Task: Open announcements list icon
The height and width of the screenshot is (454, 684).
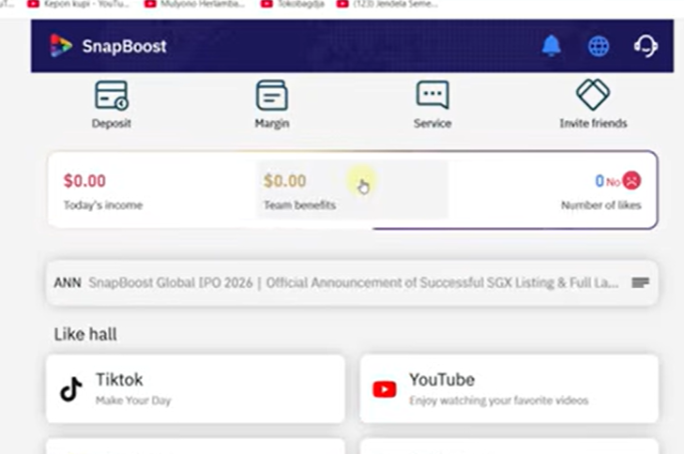Action: (641, 282)
